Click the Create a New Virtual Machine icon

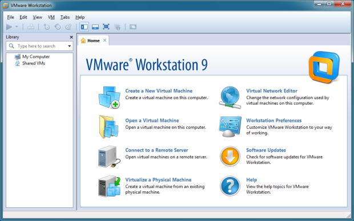point(110,97)
